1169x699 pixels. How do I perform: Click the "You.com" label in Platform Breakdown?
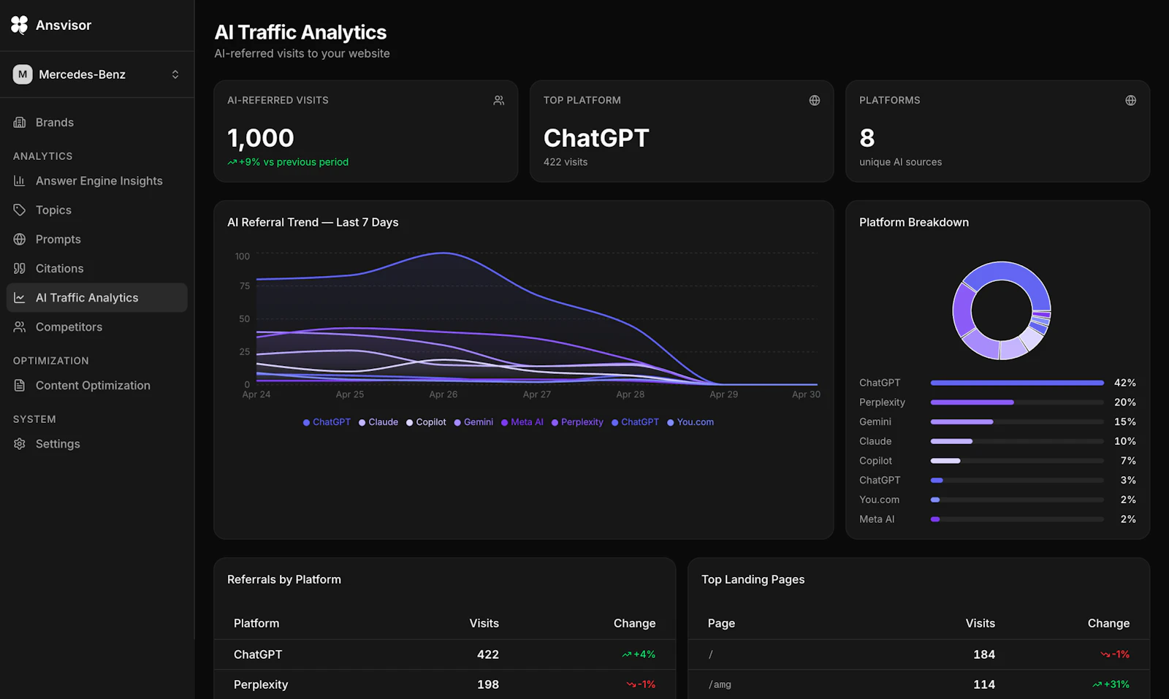[x=880, y=500]
